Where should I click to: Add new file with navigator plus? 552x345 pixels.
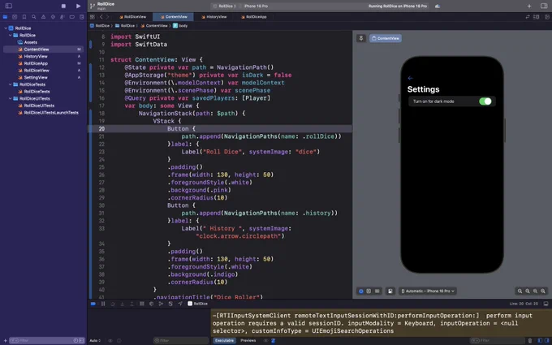pyautogui.click(x=5, y=340)
